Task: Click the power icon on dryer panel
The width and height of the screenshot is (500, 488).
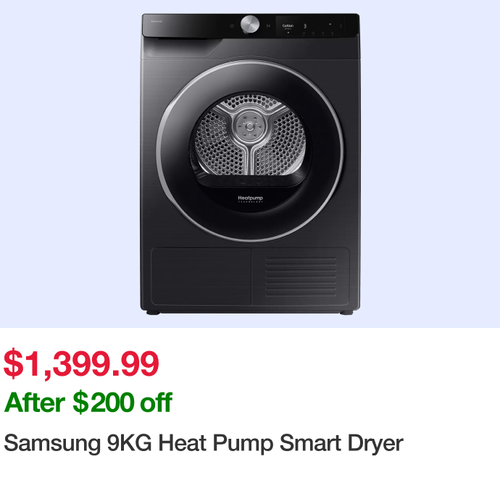Action: (x=232, y=26)
